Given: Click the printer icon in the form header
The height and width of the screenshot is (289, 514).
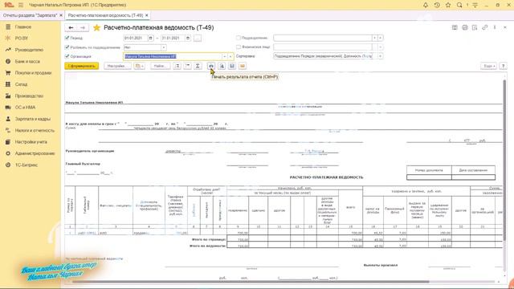Looking at the screenshot, I should (464, 27).
